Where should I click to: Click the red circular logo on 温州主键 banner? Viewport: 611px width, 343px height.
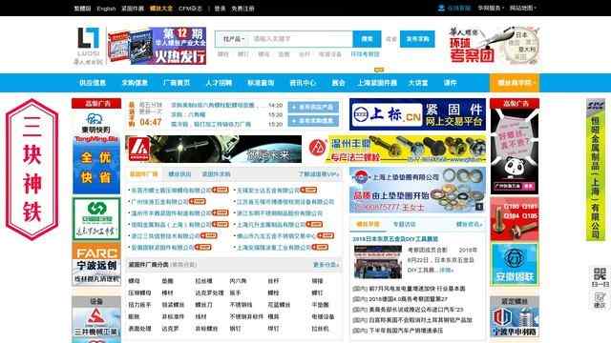tap(318, 148)
